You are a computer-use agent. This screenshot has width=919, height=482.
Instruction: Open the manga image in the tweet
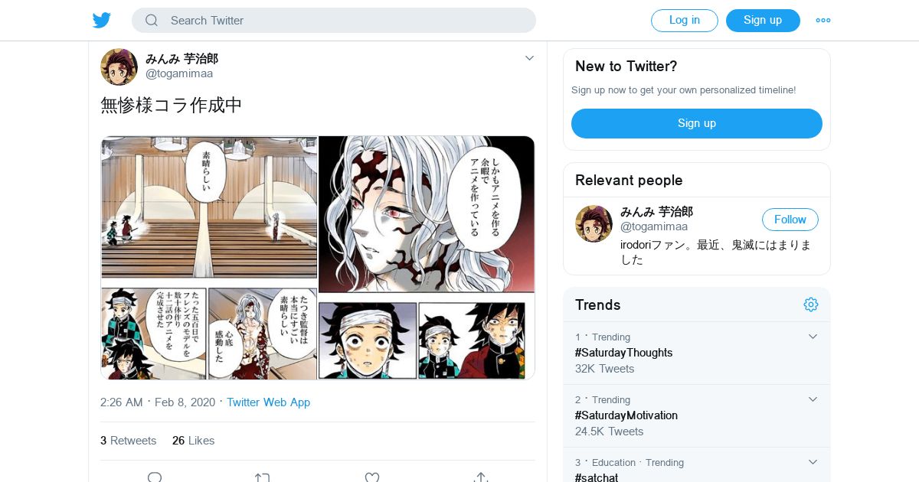[318, 258]
